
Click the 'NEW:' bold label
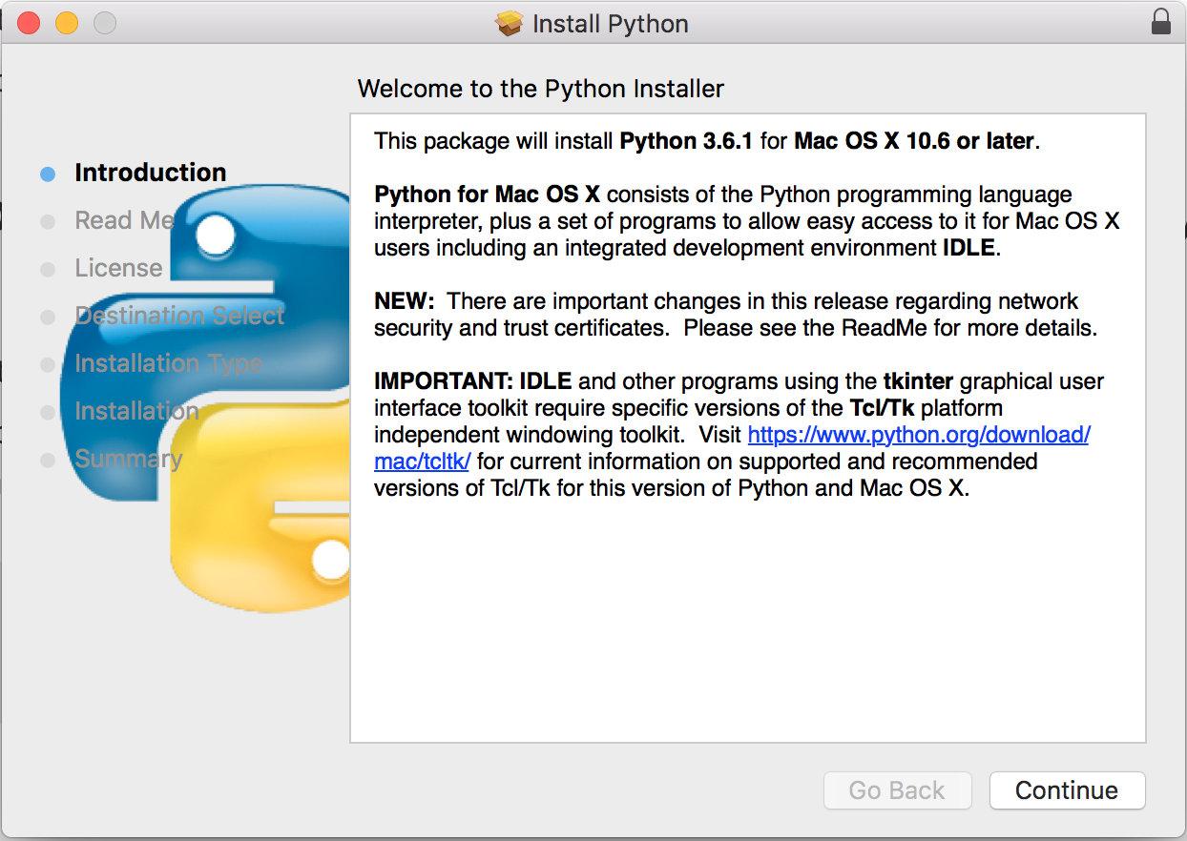tap(405, 301)
